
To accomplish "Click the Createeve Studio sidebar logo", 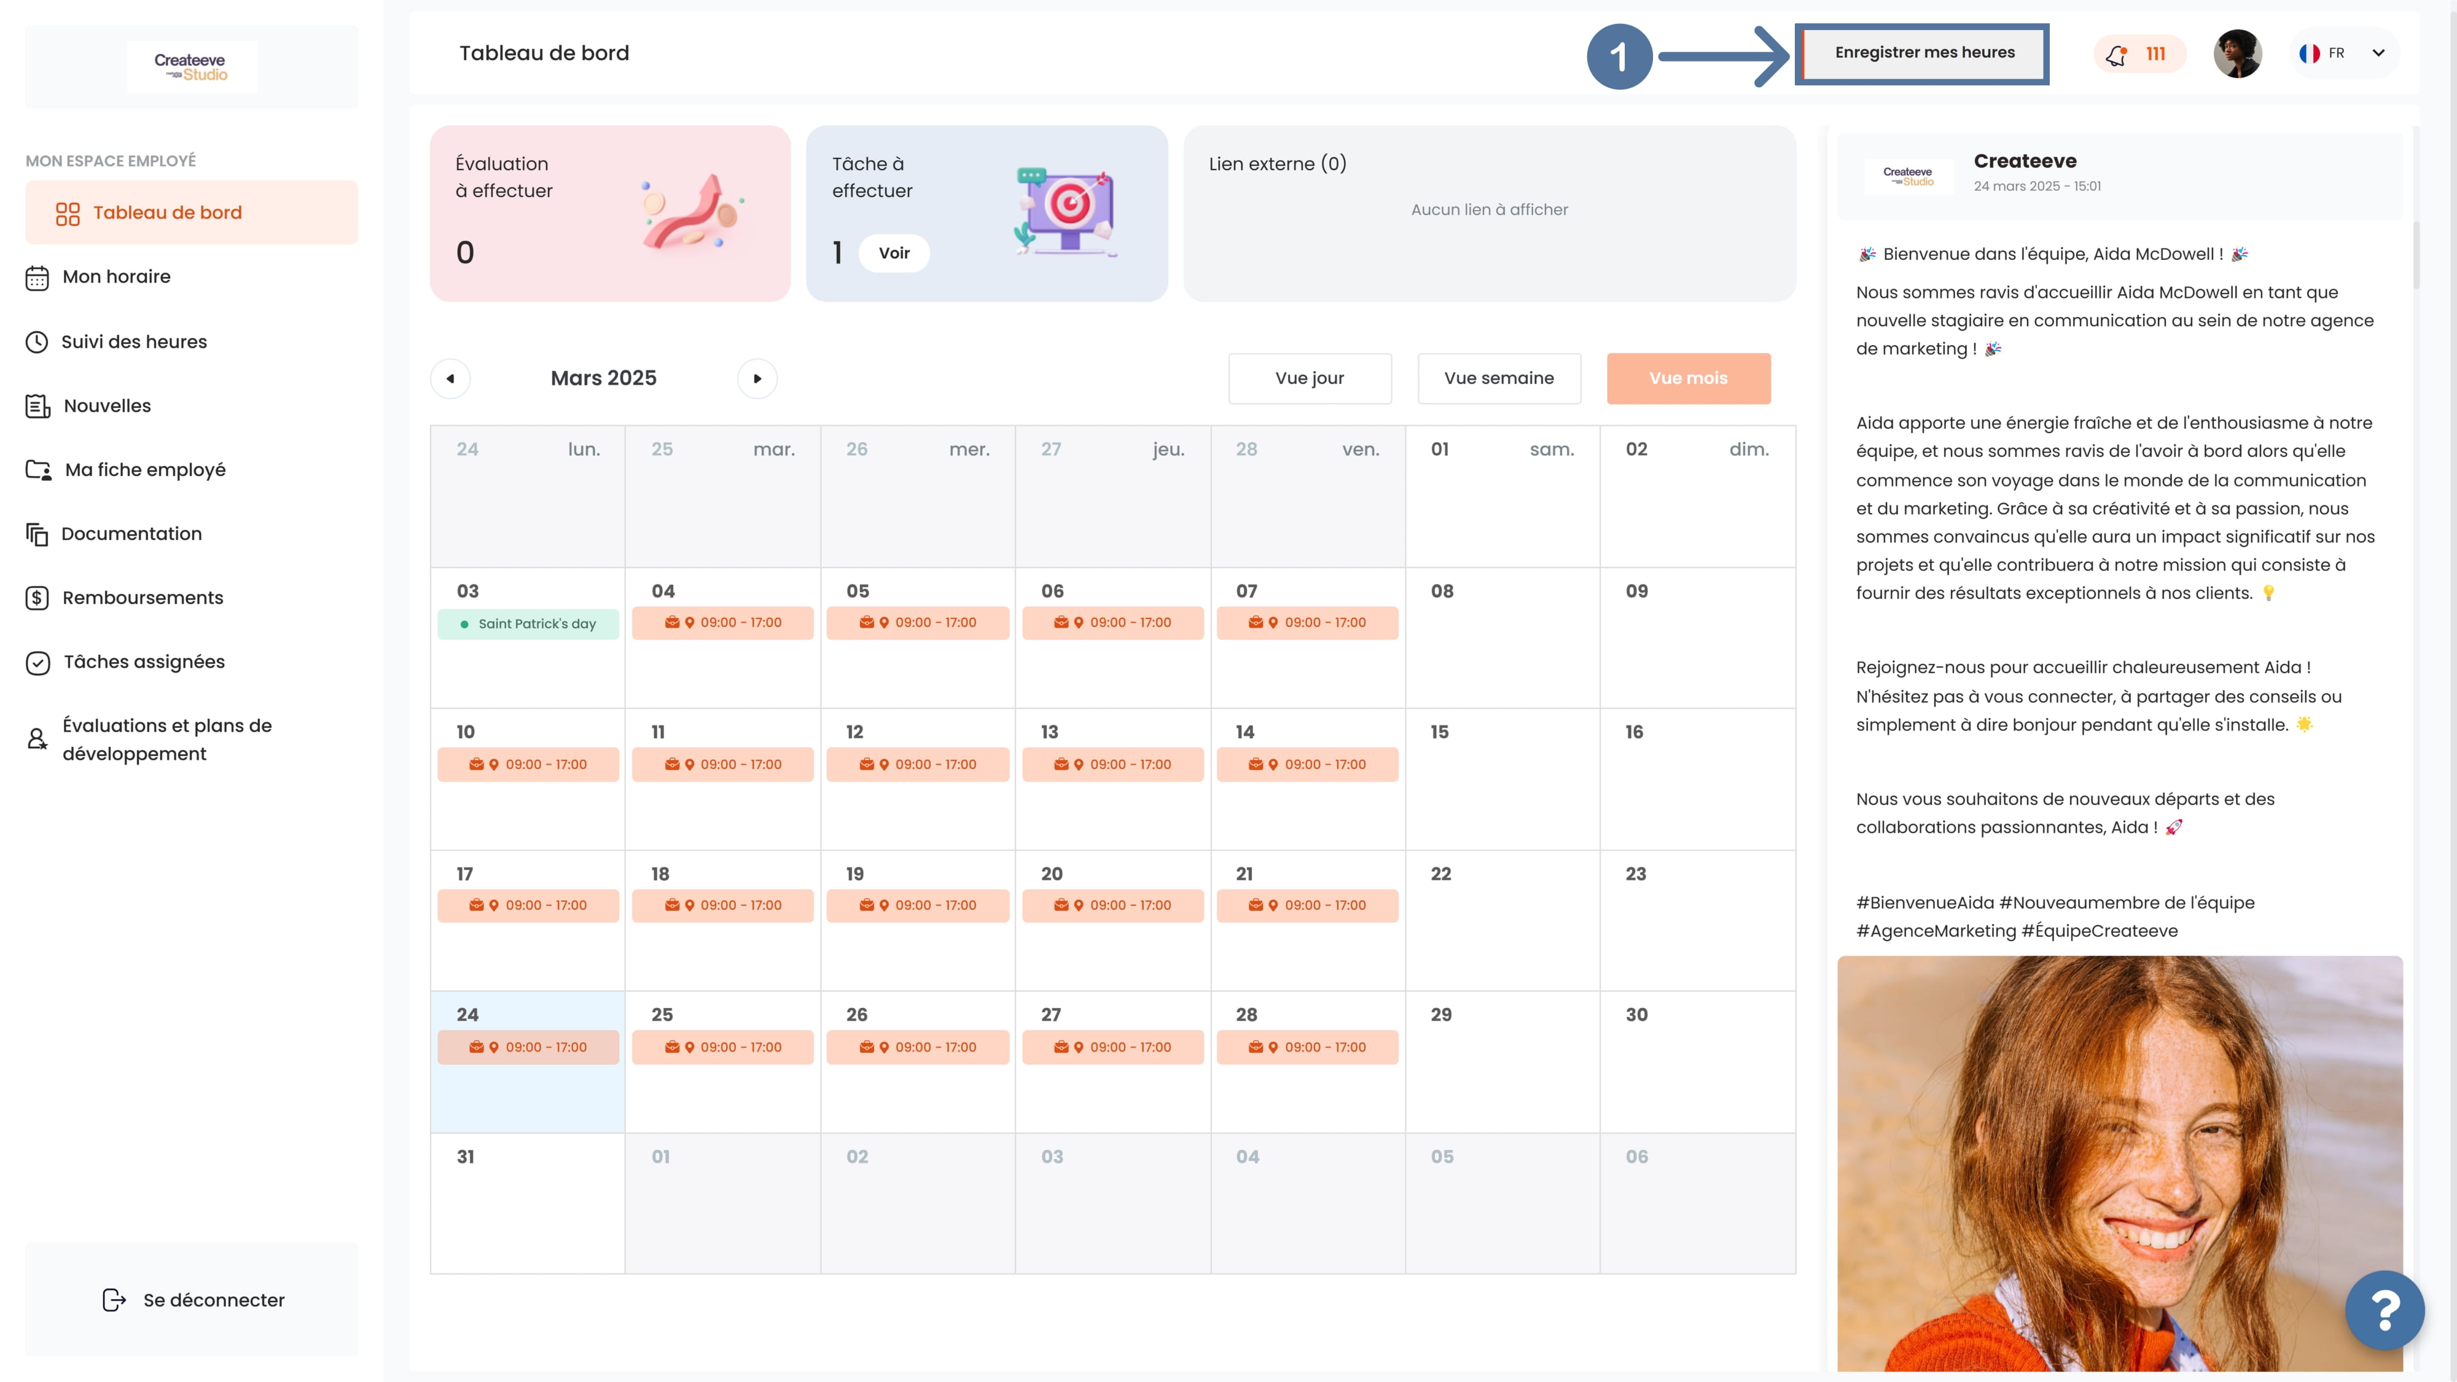I will click(192, 67).
